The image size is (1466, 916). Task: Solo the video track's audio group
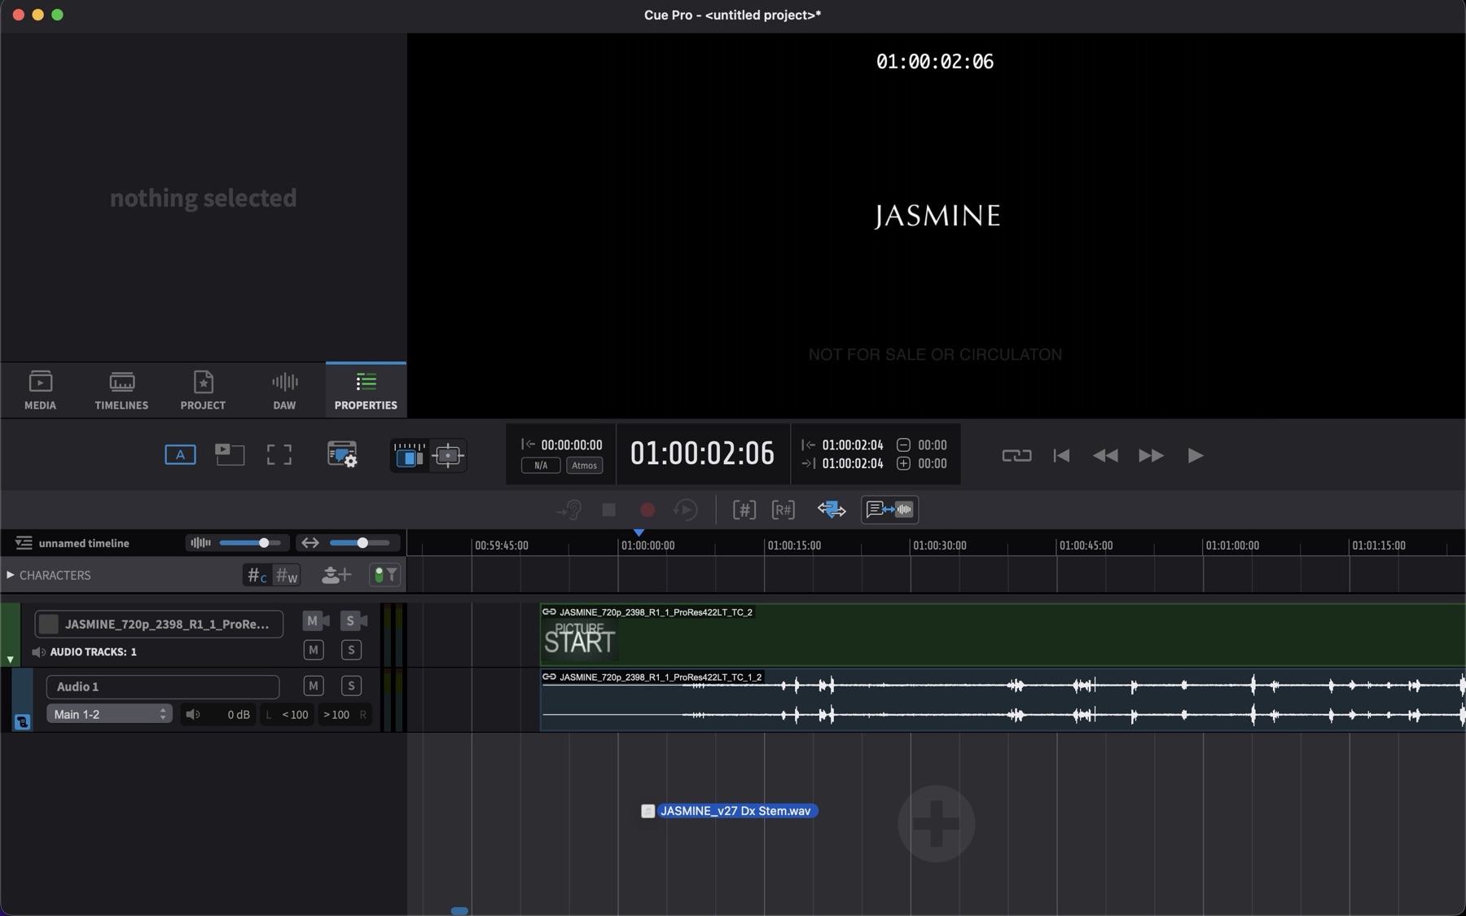(351, 650)
